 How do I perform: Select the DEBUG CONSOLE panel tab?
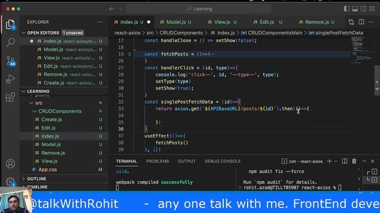click(x=223, y=162)
